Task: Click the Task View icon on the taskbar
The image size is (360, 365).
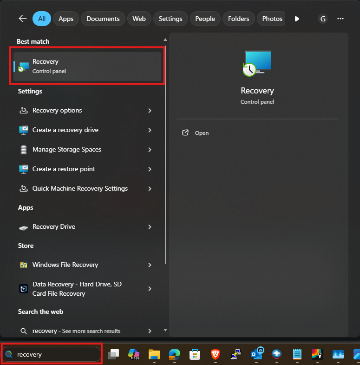Action: pos(113,354)
